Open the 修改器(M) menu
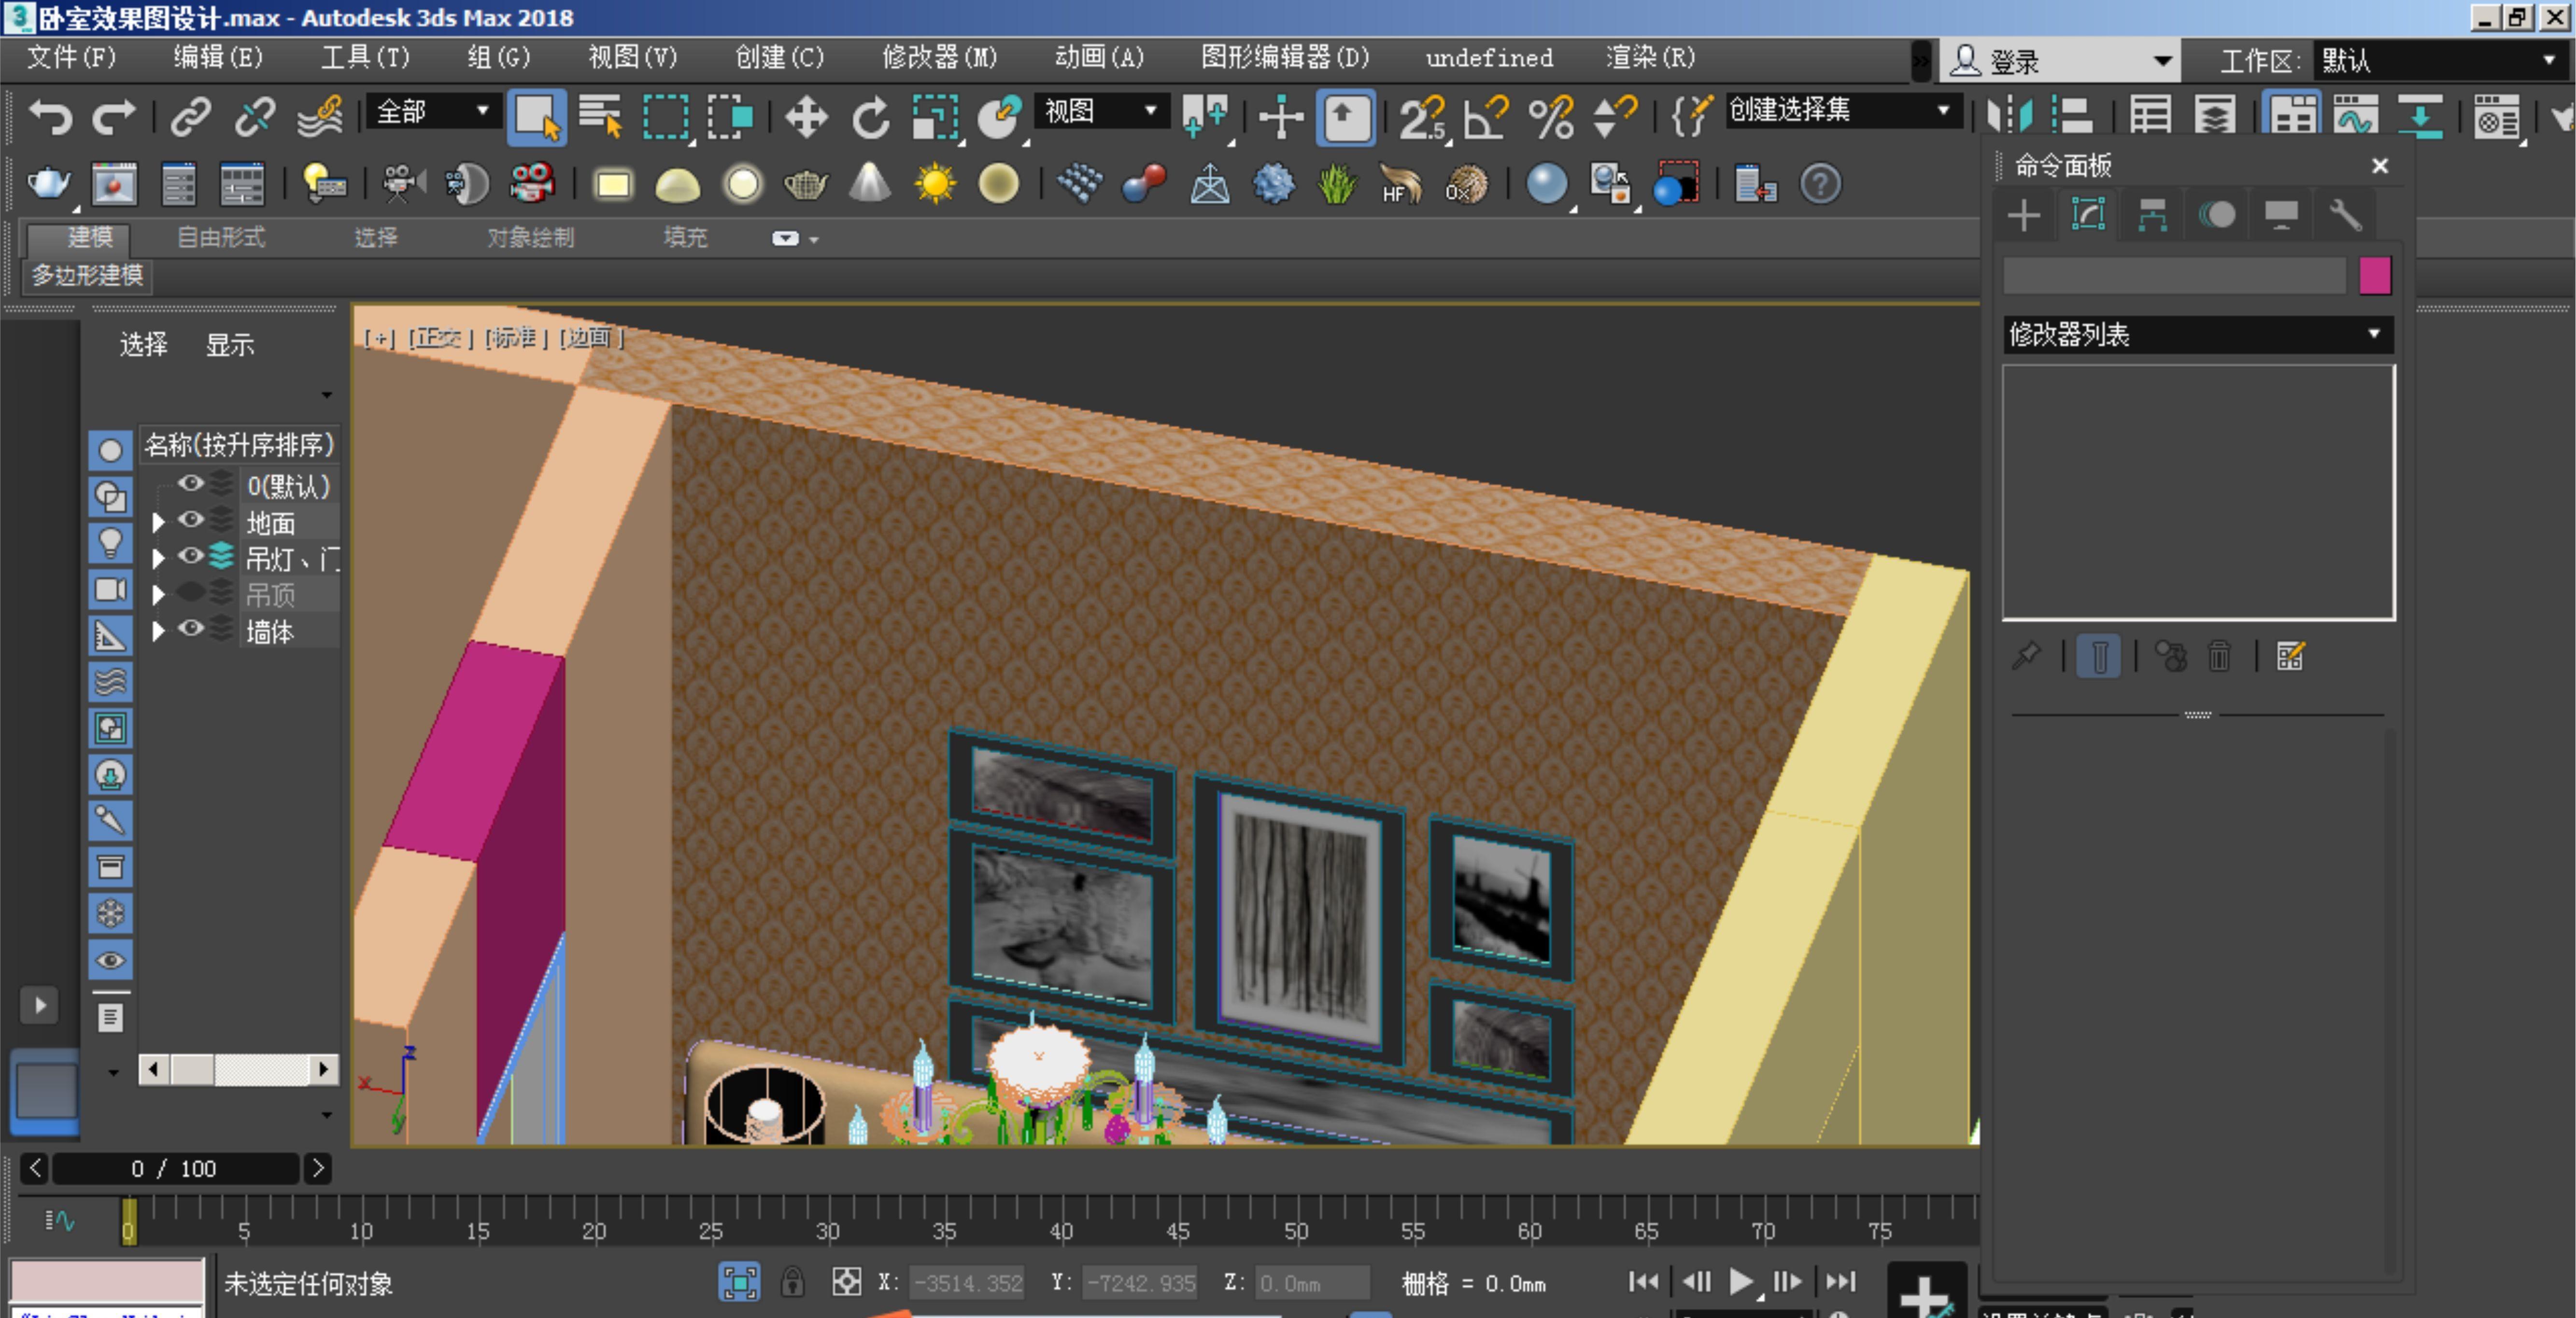 (x=939, y=57)
